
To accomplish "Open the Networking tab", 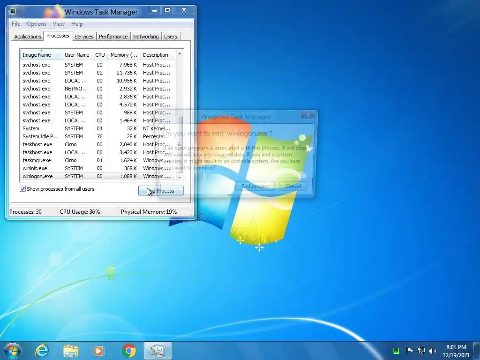I will point(146,37).
